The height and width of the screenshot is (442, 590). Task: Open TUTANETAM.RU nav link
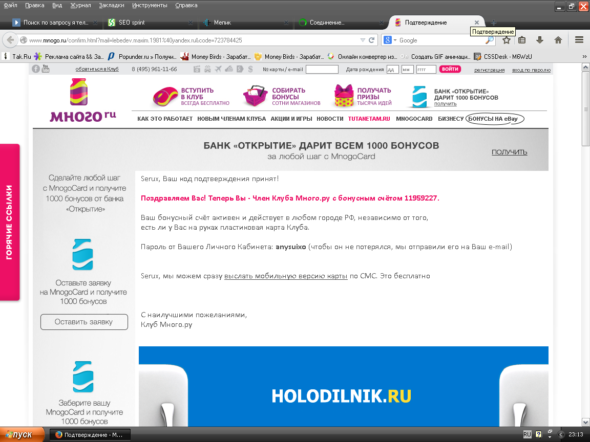369,119
